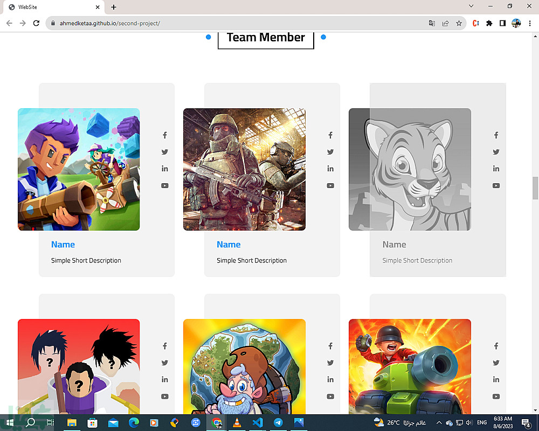Image resolution: width=539 pixels, height=431 pixels.
Task: View site information via lock icon
Action: [x=53, y=23]
